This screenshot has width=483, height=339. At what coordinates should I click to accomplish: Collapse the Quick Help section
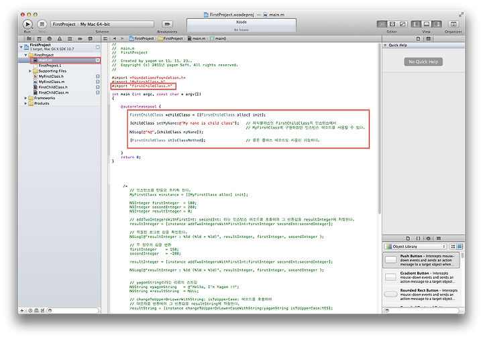[385, 45]
